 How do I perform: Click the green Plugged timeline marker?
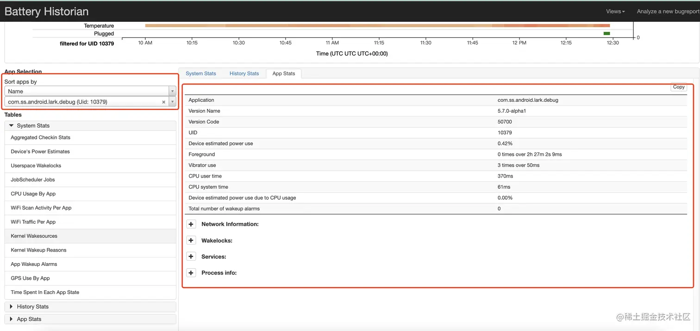pyautogui.click(x=606, y=33)
